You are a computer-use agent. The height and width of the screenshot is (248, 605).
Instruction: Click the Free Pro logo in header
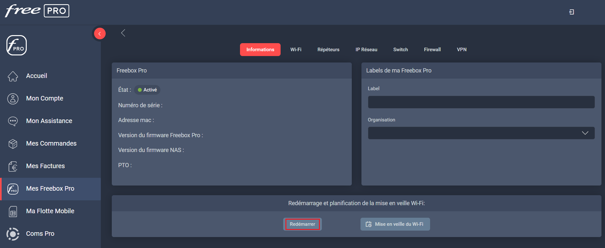pyautogui.click(x=37, y=11)
